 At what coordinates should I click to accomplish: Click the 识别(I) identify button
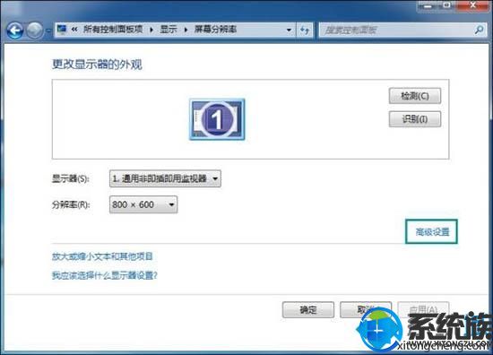415,119
